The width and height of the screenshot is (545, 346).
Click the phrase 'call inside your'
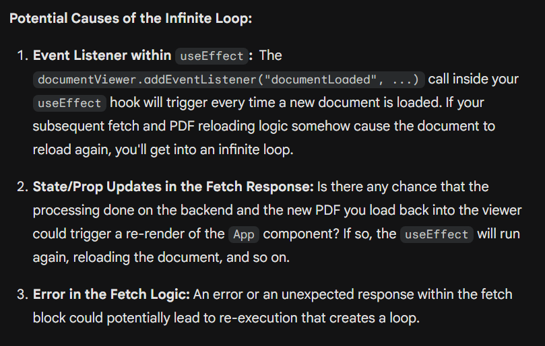474,79
